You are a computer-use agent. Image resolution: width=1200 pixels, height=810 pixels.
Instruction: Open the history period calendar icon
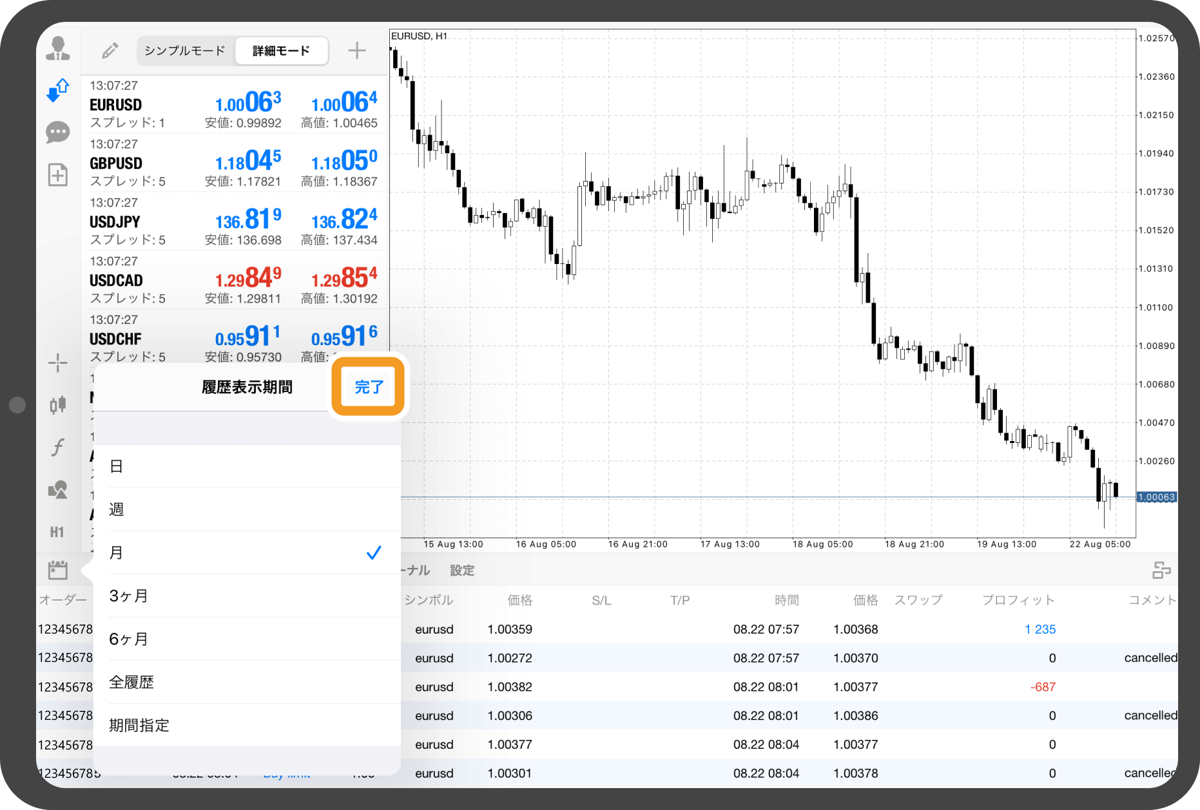click(58, 570)
